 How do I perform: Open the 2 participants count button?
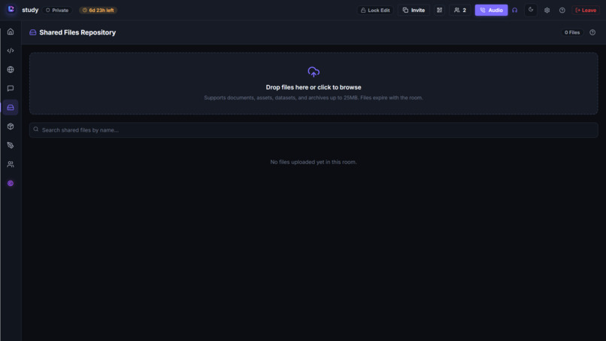[460, 10]
